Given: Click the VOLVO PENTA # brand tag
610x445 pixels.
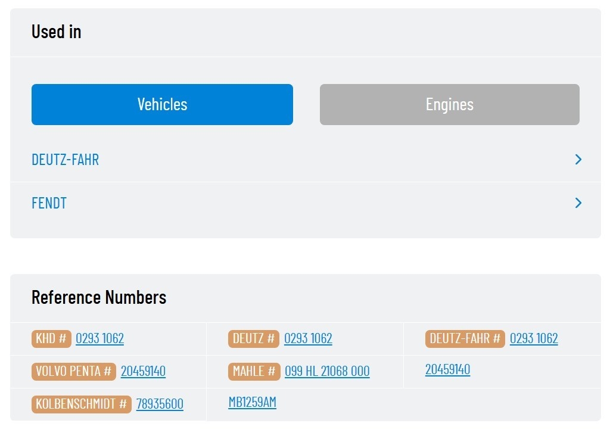Looking at the screenshot, I should 74,371.
